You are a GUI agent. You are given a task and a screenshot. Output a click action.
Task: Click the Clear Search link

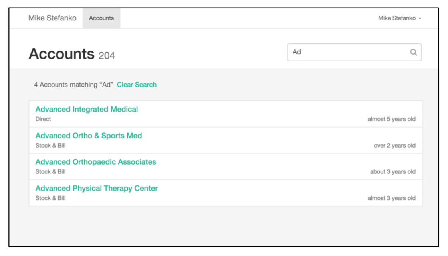point(137,85)
